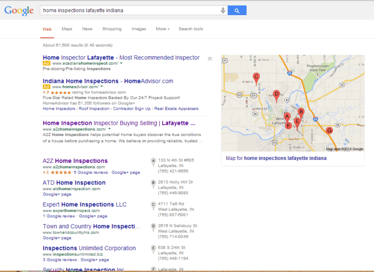Open Expert Home Inspections LLC listing
Image resolution: width=374 pixels, height=272 pixels.
coord(85,204)
